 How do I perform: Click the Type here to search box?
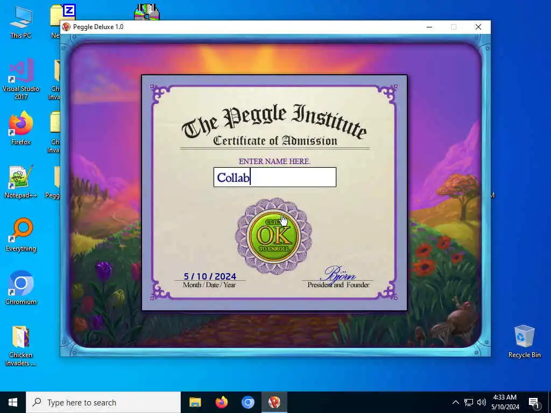(x=103, y=402)
